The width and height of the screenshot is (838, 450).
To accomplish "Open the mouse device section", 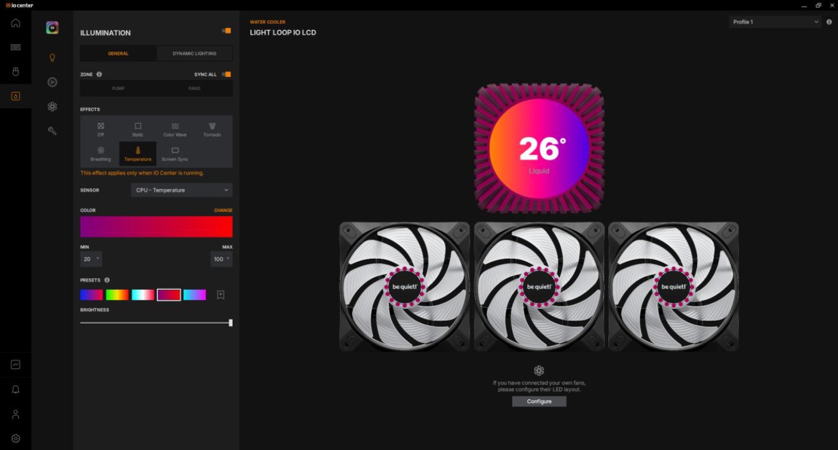I will (16, 72).
